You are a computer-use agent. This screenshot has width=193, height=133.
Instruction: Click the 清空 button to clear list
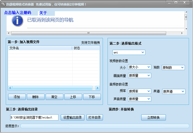(54, 97)
